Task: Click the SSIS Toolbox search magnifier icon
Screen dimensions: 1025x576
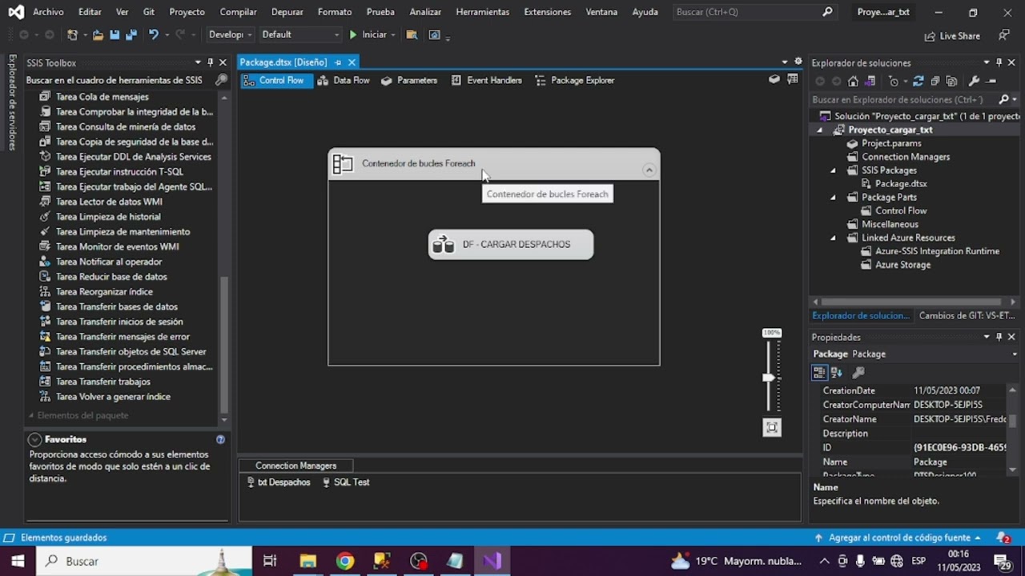Action: point(221,80)
